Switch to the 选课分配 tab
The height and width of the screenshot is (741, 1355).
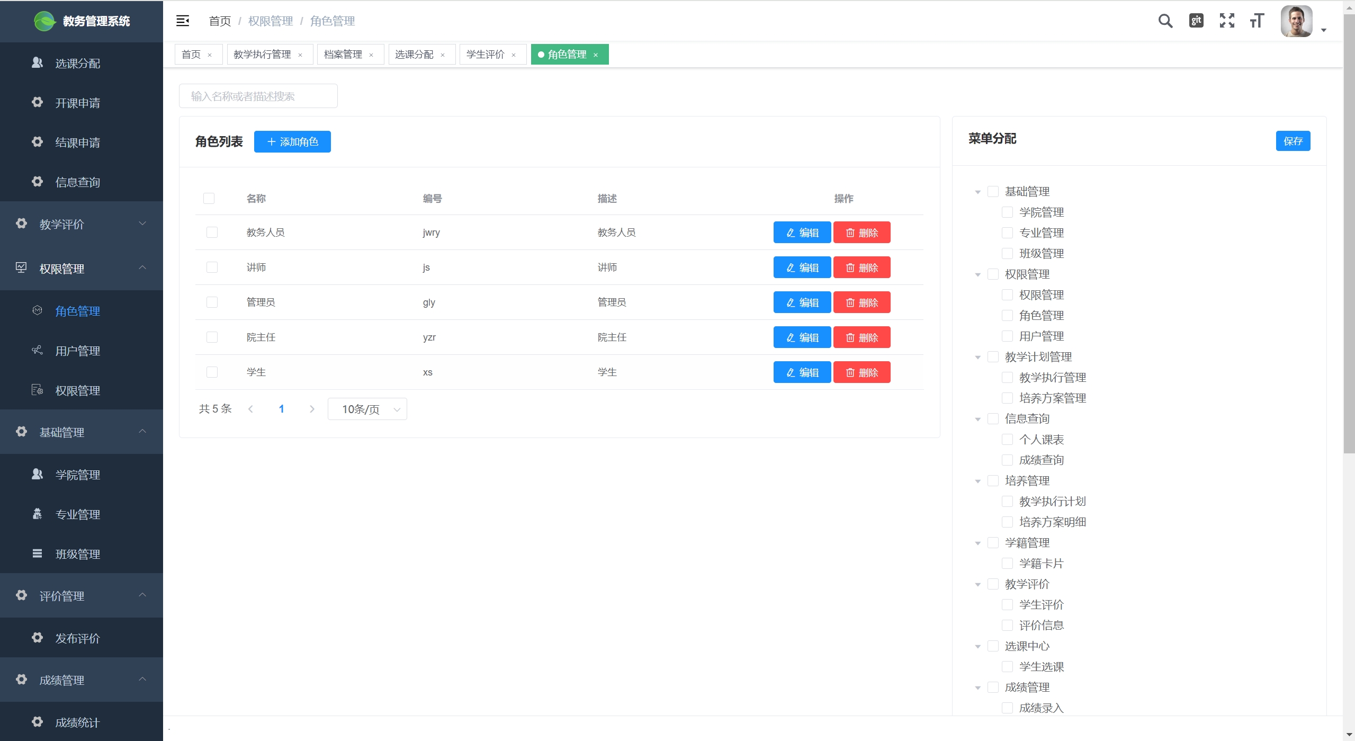[414, 55]
